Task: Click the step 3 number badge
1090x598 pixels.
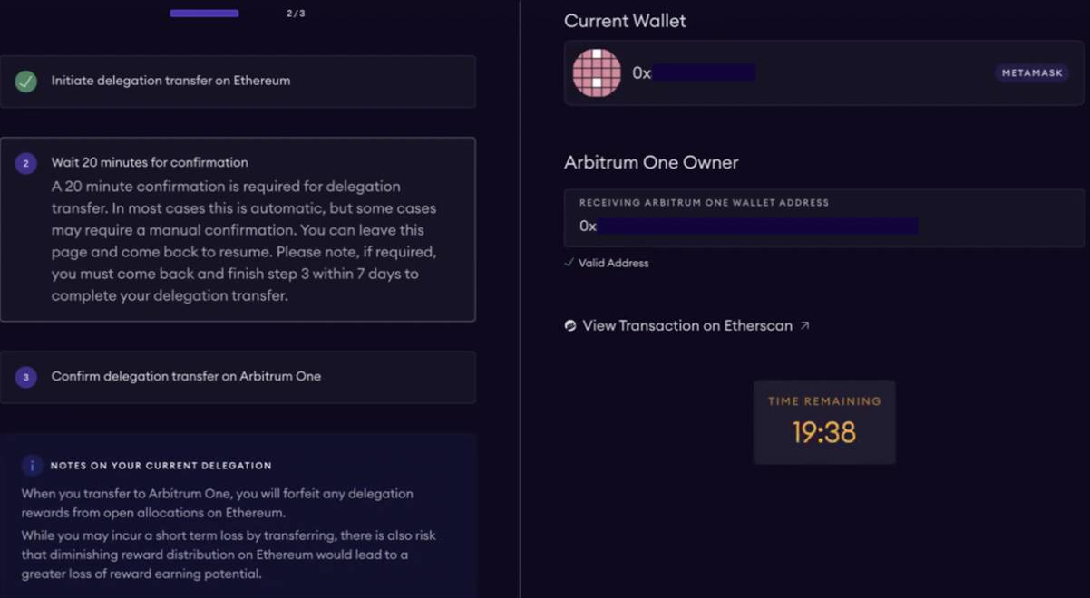Action: tap(25, 377)
